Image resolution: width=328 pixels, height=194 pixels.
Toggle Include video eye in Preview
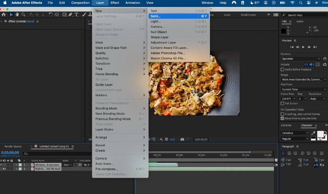point(306,64)
